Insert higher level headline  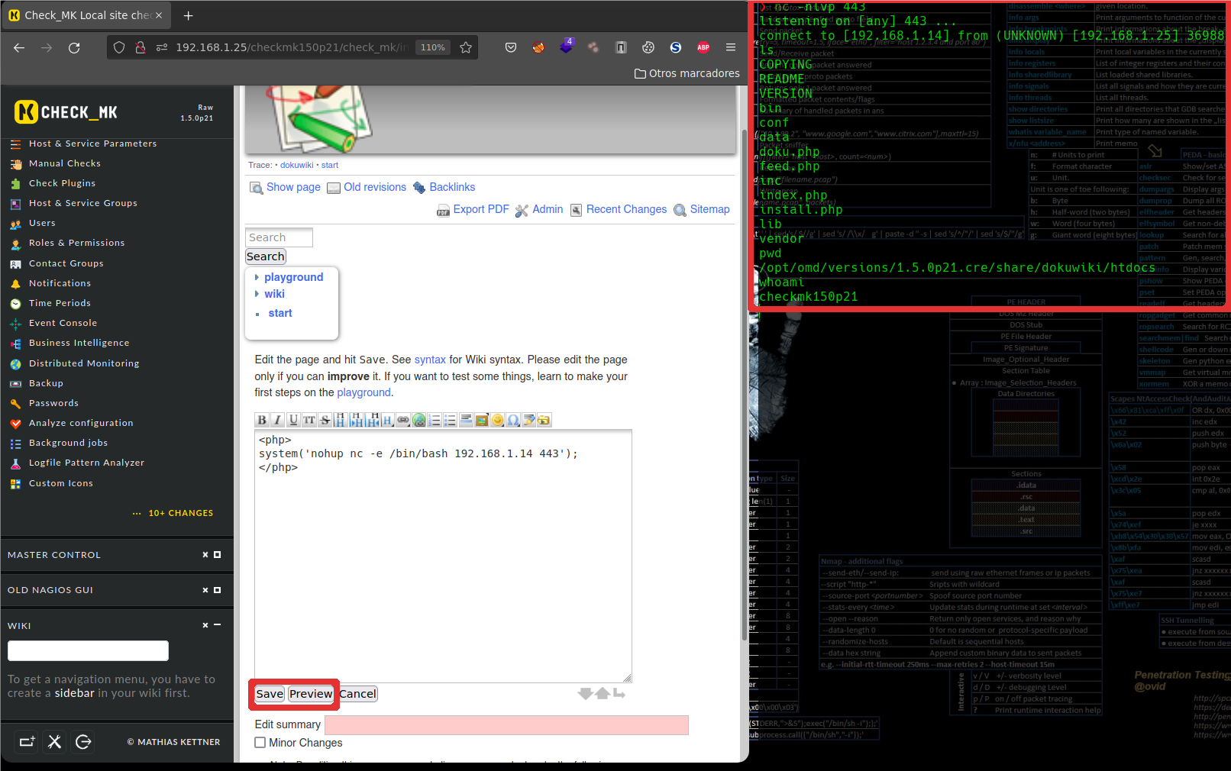click(x=372, y=420)
